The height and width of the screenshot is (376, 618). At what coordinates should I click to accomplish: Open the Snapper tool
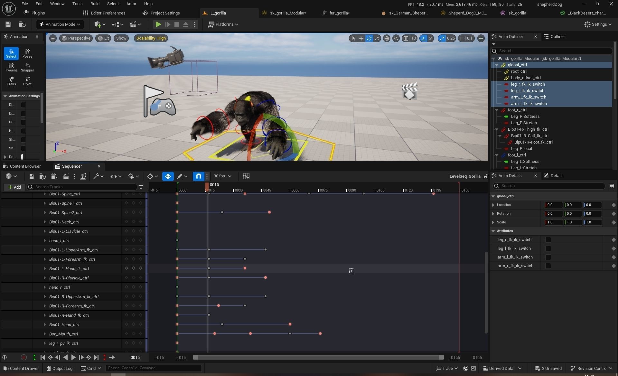click(x=27, y=67)
